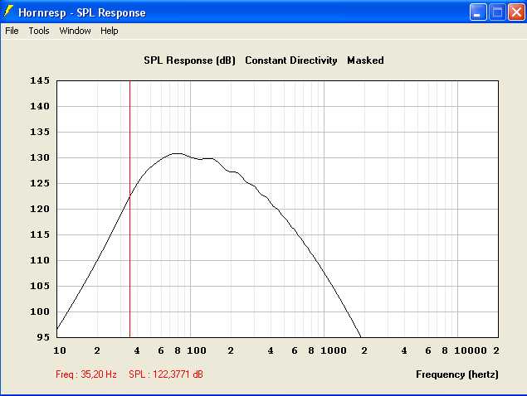
Task: Maximize the Hornresp window
Action: click(497, 12)
